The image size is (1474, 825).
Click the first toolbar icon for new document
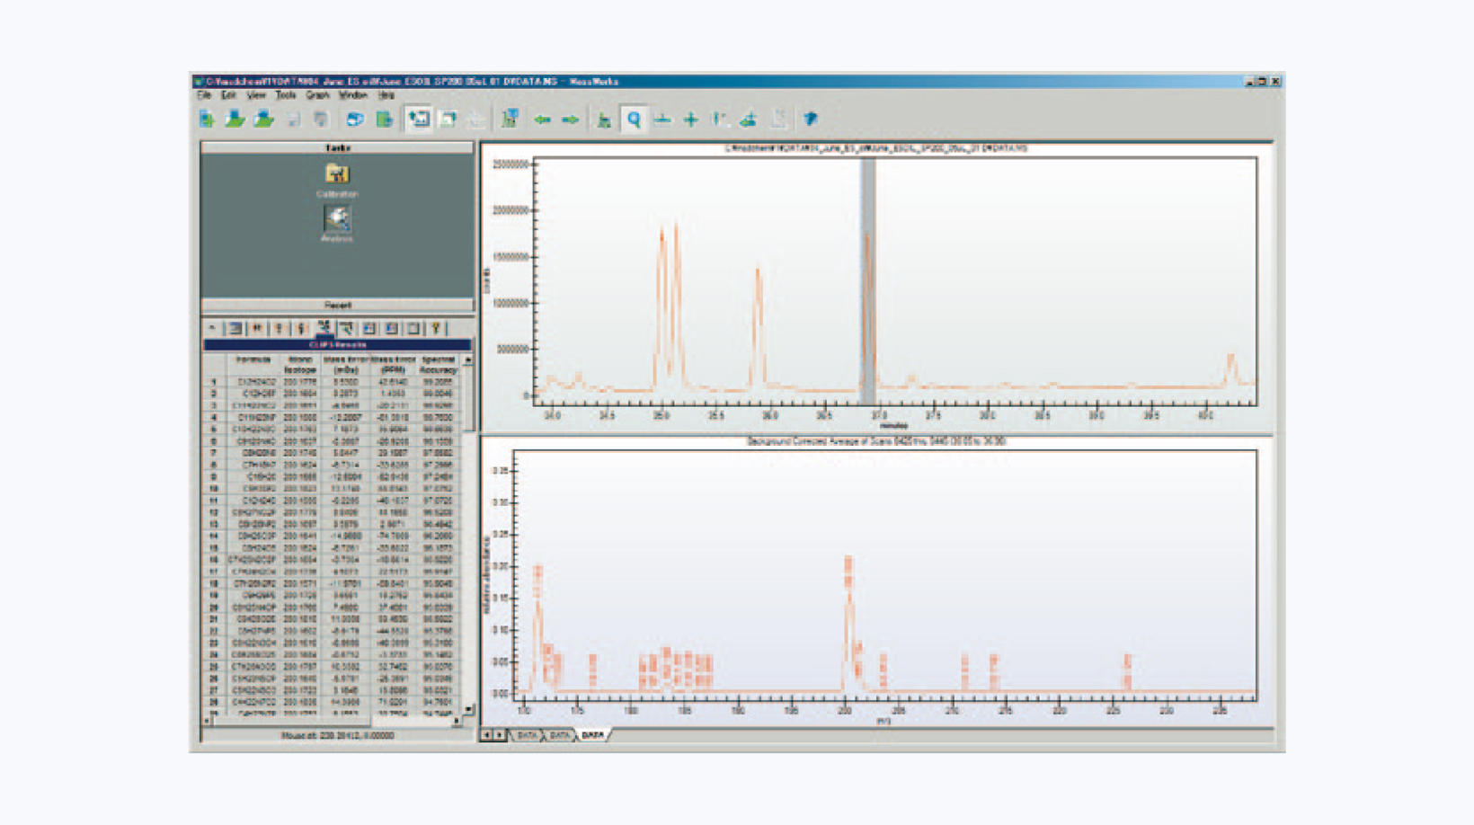(208, 119)
